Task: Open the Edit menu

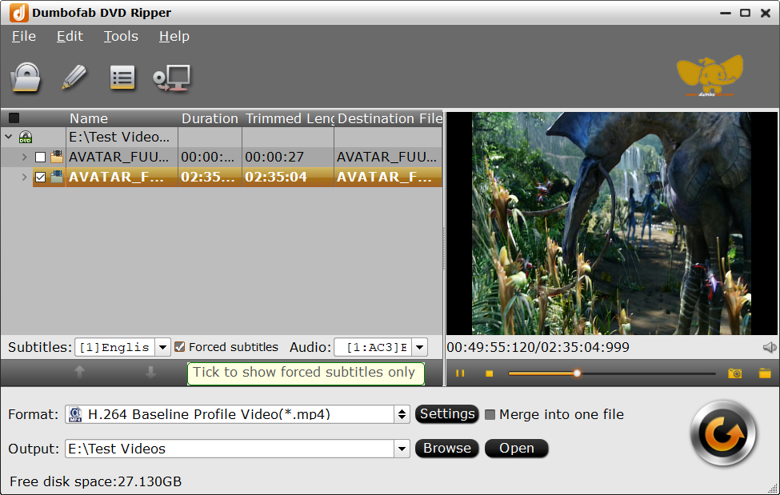Action: coord(70,36)
